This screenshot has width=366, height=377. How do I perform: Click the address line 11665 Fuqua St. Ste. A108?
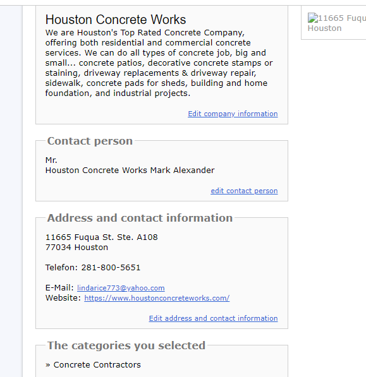click(x=102, y=237)
